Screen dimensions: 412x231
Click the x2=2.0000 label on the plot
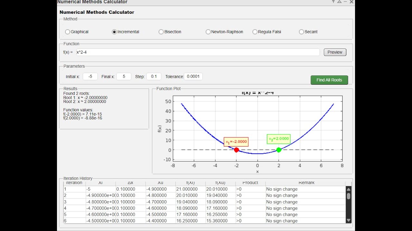tap(279, 139)
